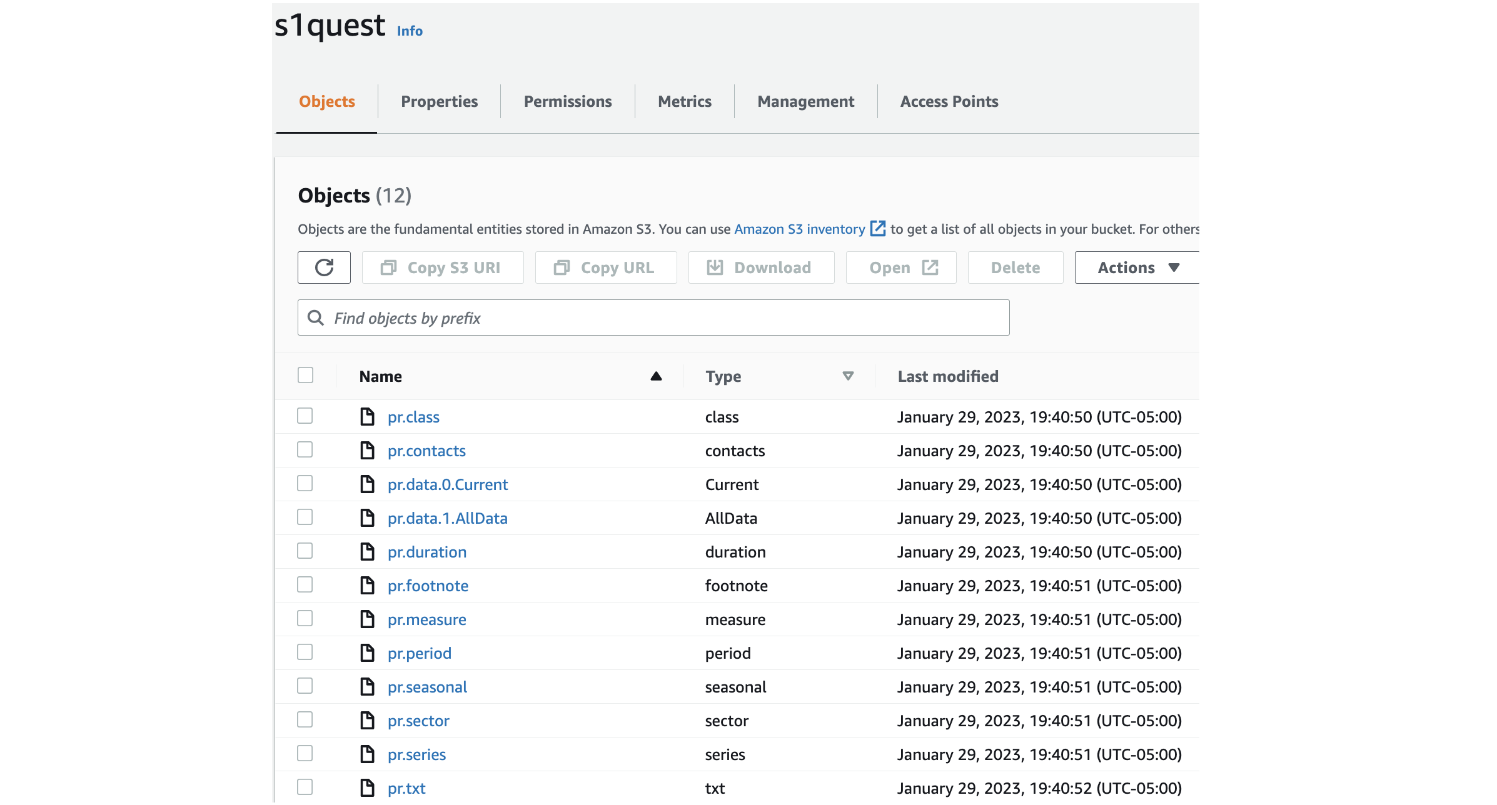Open the Amazon S3 inventory link
Viewport: 1497px width, 805px height.
click(799, 229)
